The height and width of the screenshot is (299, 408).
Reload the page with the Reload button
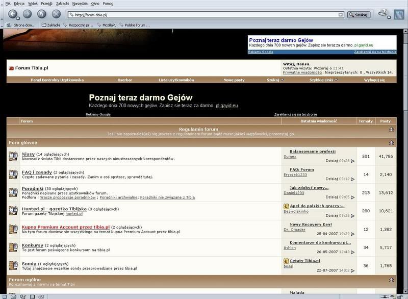(x=42, y=14)
